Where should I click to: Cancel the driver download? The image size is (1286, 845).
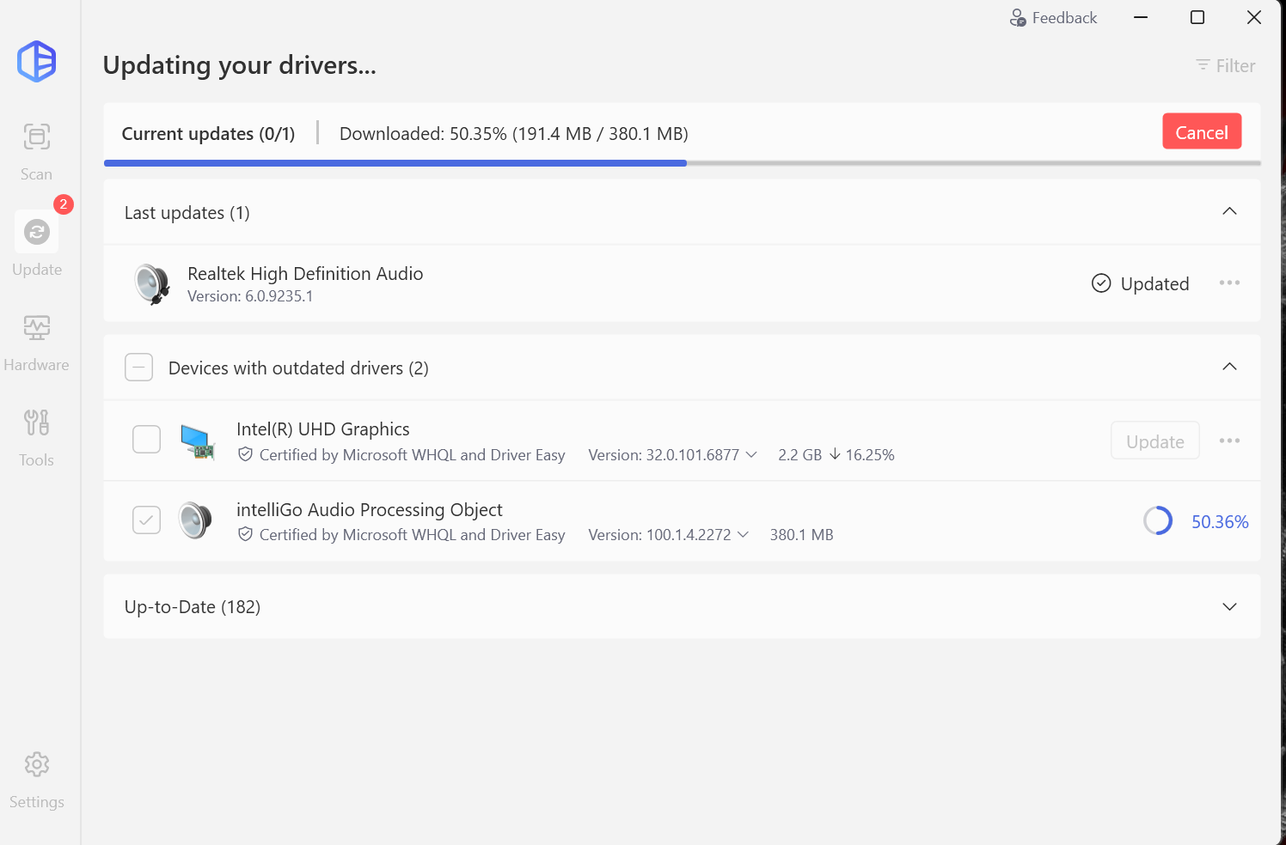click(1202, 131)
